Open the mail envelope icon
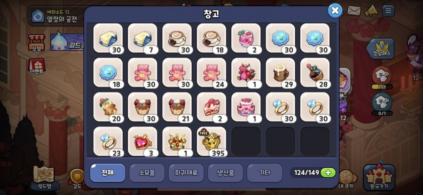The height and width of the screenshot is (195, 423). (353, 11)
